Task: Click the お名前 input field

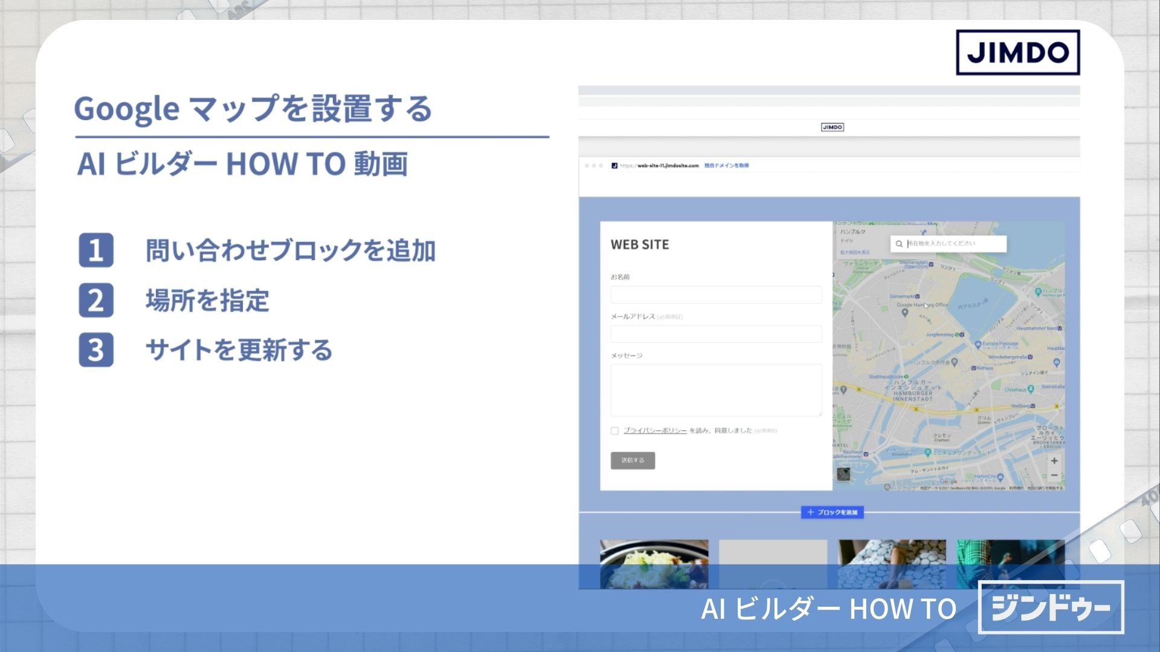Action: 716,295
